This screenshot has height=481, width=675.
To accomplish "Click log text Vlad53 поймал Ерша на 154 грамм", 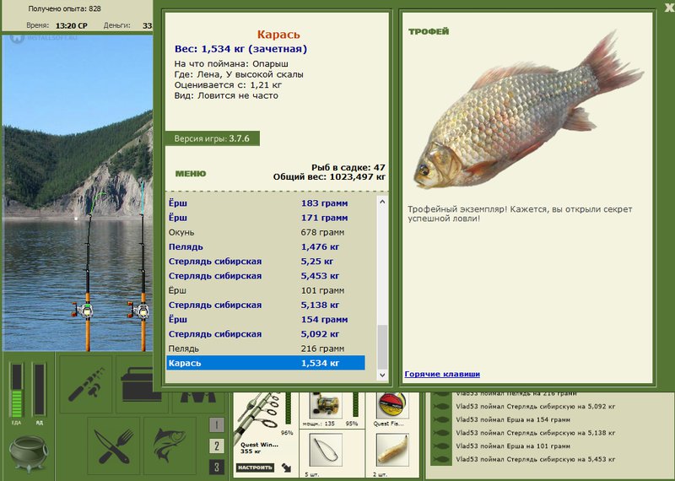I will (513, 419).
